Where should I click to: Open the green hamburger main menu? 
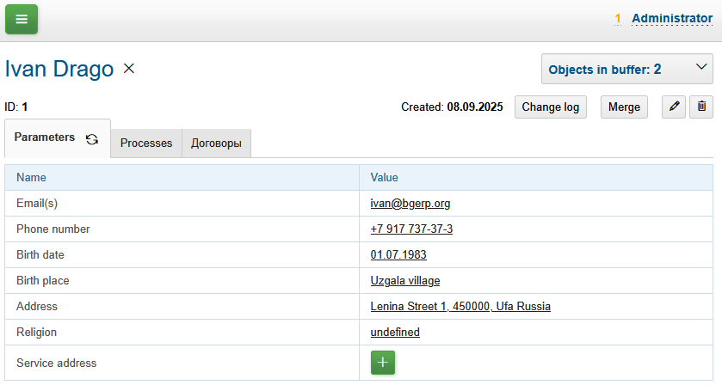click(x=22, y=19)
